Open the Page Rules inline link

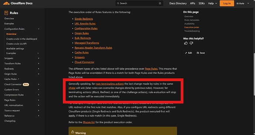(x=151, y=69)
